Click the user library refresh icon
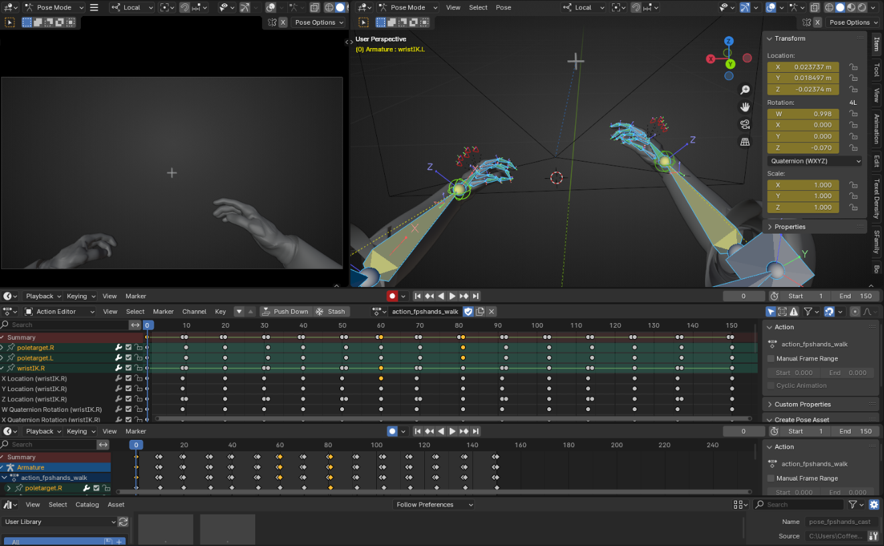Screen dimensions: 884x546 (x=123, y=522)
